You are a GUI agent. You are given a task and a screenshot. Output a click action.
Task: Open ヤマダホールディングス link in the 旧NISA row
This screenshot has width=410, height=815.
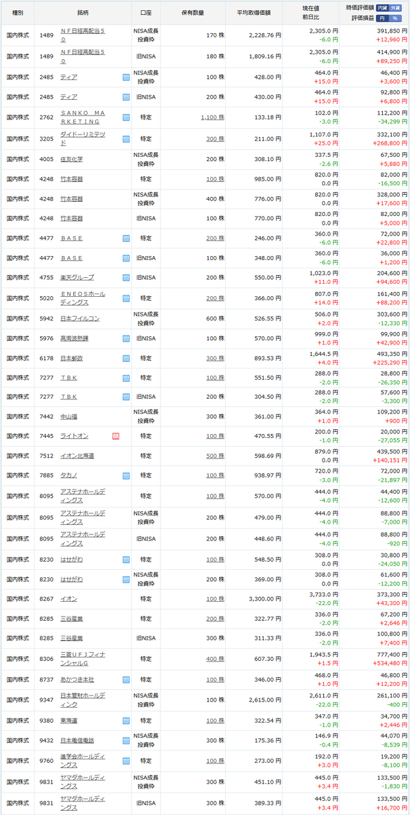pos(83,803)
